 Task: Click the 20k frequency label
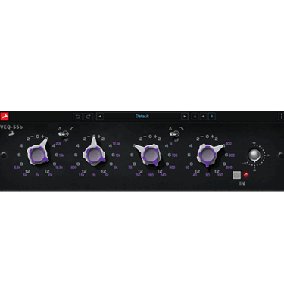(58, 144)
